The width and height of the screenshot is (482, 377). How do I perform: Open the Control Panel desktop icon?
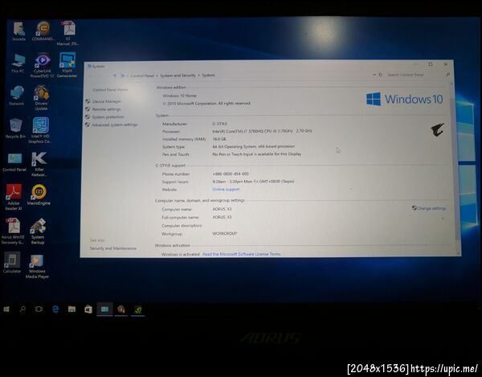[14, 162]
